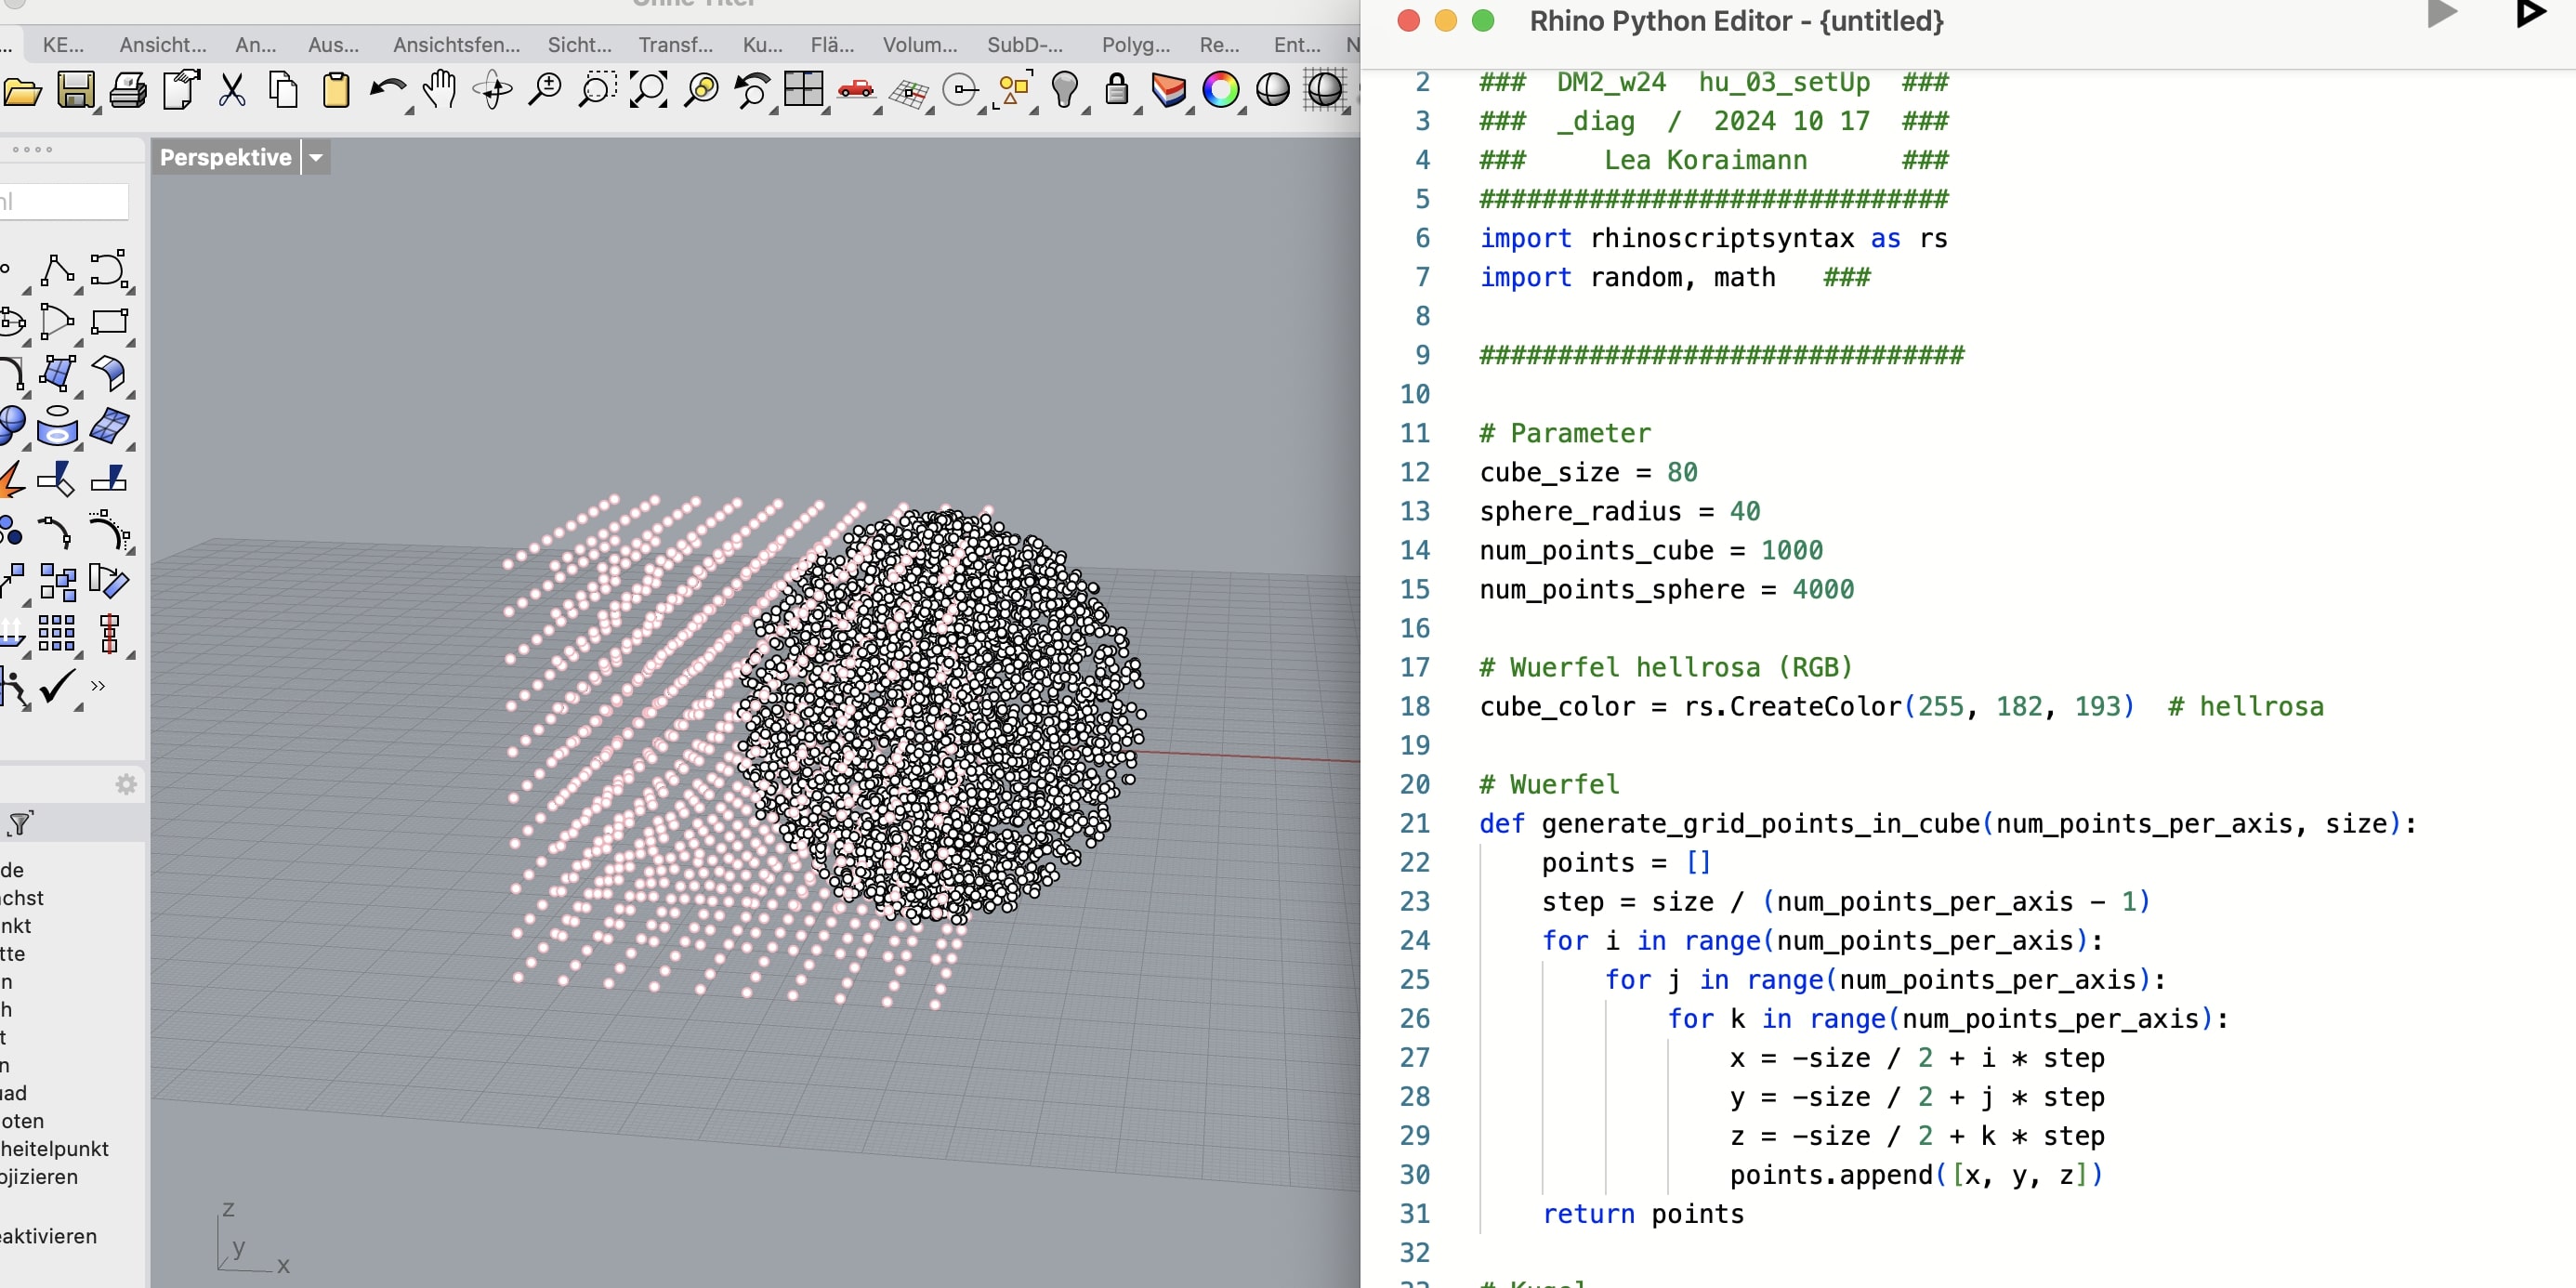This screenshot has width=2576, height=1288.
Task: Open the Ansicht menu
Action: click(162, 44)
